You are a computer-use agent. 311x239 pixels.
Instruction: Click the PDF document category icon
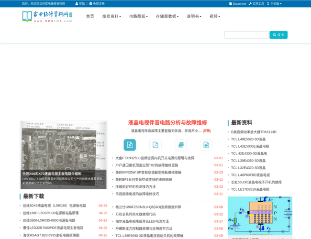pyautogui.click(x=155, y=145)
